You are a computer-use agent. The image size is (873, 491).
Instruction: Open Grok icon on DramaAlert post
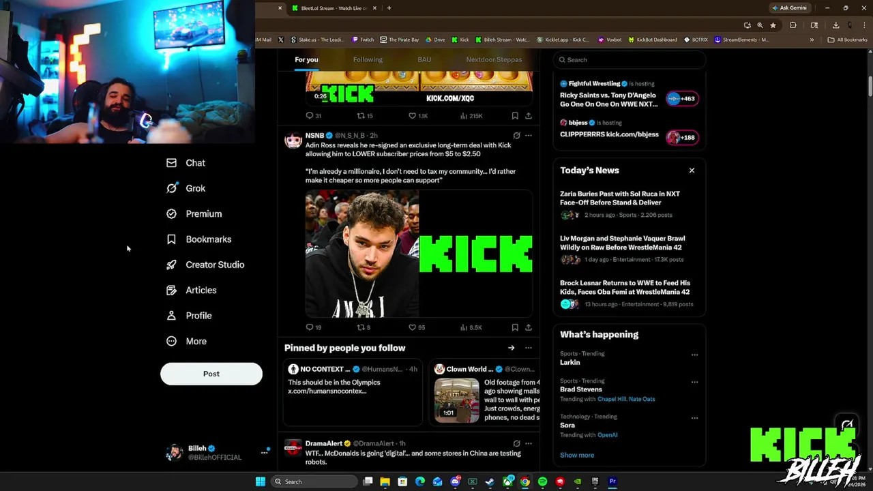(516, 443)
